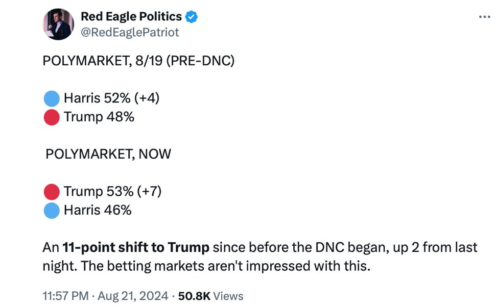Viewport: 496px width, 307px height.
Task: Click the "Trump 48%" text
Action: coord(99,117)
